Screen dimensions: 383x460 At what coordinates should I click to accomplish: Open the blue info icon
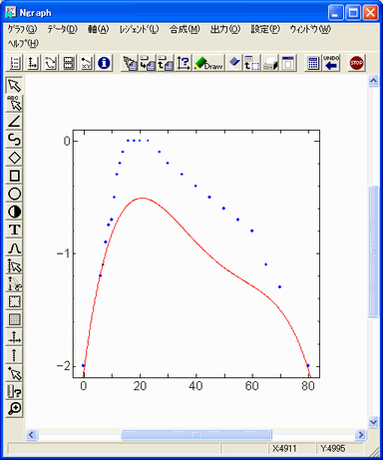(x=104, y=63)
